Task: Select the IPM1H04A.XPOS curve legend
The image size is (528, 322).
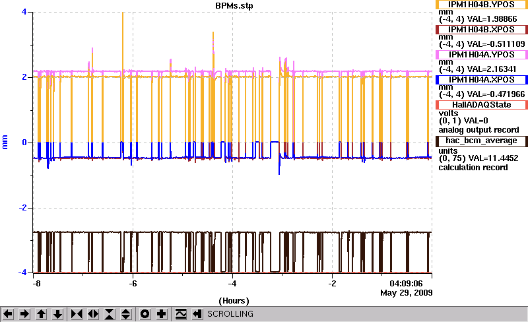Action: click(x=482, y=80)
